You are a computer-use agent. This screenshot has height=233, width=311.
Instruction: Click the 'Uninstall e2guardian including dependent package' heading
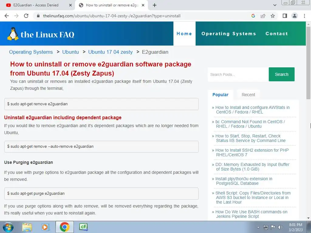[63, 117]
